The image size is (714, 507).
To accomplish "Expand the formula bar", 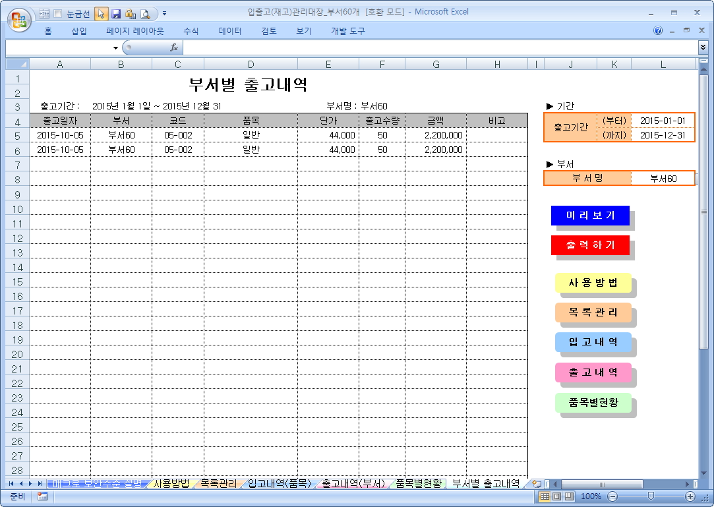I will (703, 47).
